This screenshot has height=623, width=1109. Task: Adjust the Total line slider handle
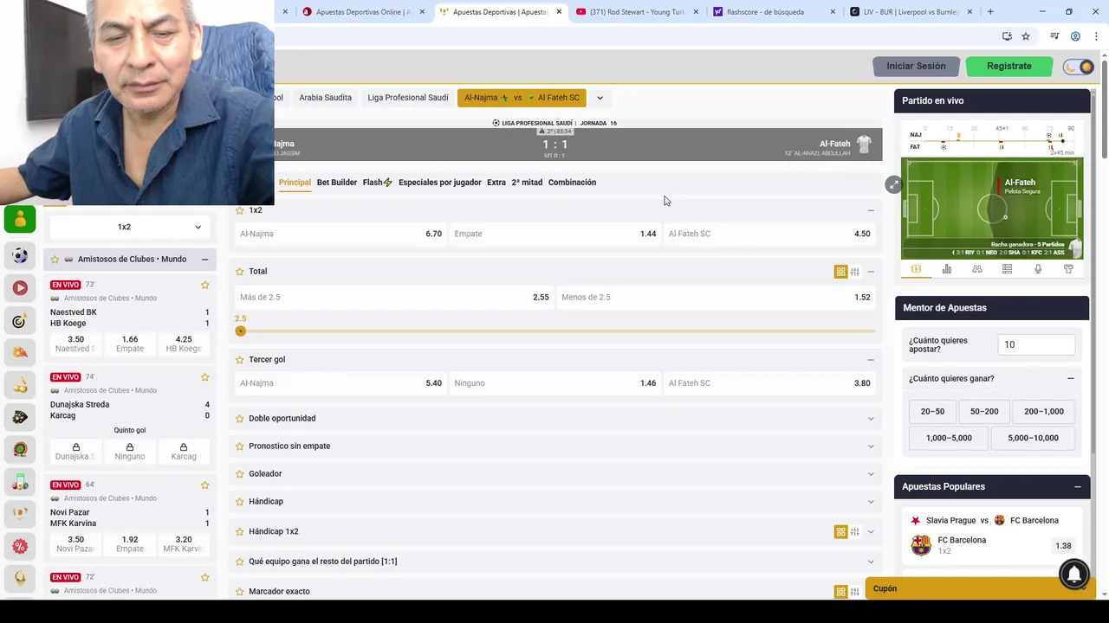(x=240, y=331)
